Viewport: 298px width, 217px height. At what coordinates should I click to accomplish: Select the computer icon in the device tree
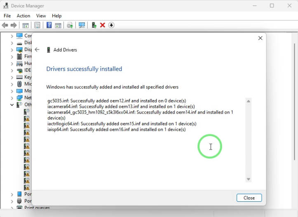(19, 35)
